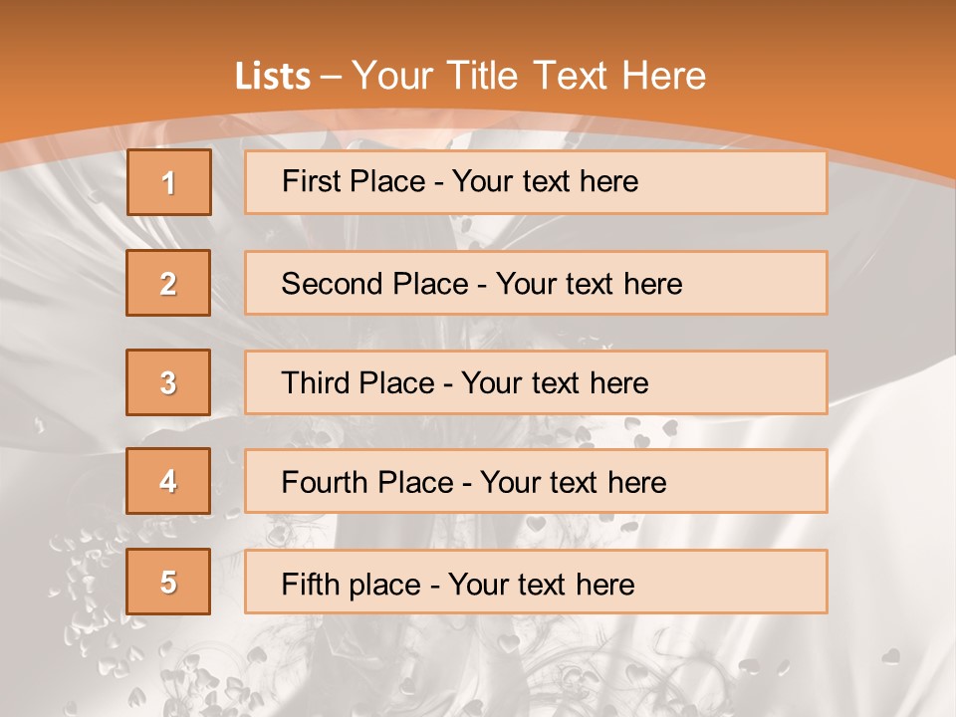Click 'Your Title Text Here' title text
Screen dimensions: 956x717
[529, 76]
